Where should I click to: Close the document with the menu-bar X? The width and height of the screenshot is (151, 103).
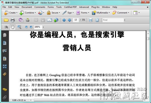click(147, 7)
